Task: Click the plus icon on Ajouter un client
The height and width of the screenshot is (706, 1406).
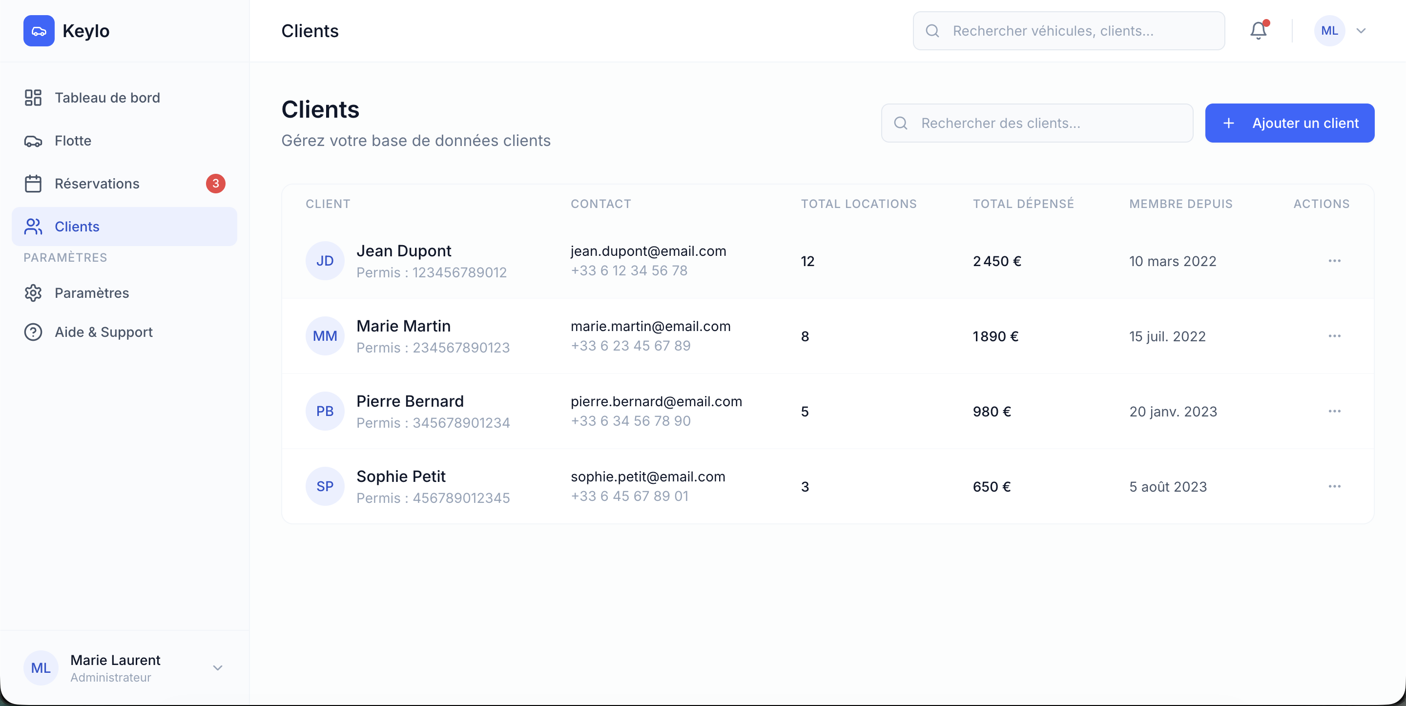Action: pyautogui.click(x=1229, y=124)
